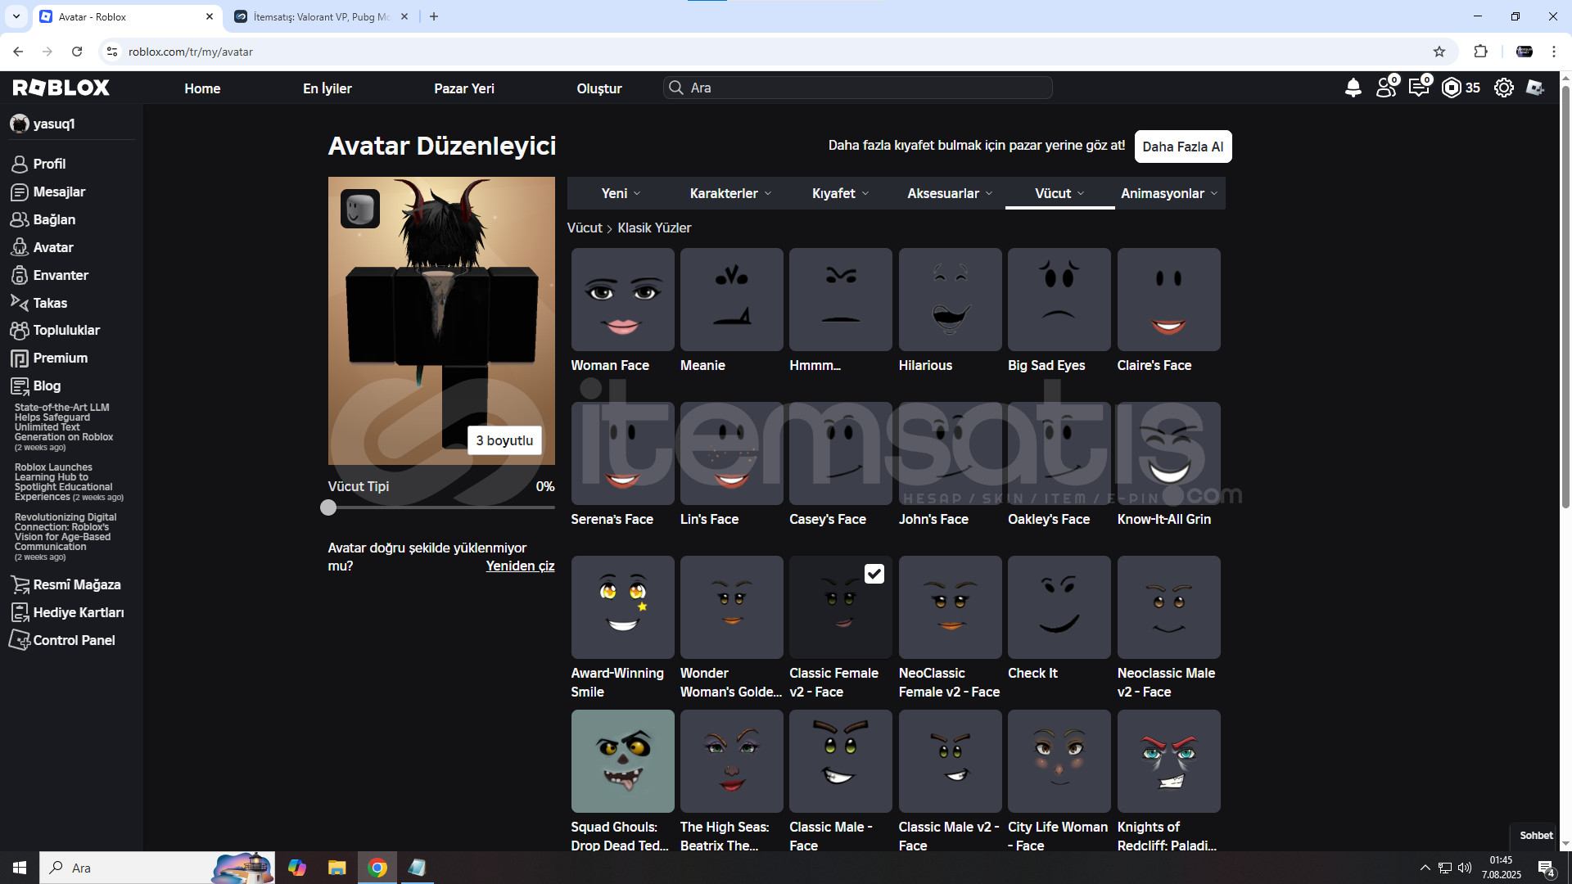This screenshot has width=1572, height=884.
Task: Click the browser address bar
Action: (770, 52)
